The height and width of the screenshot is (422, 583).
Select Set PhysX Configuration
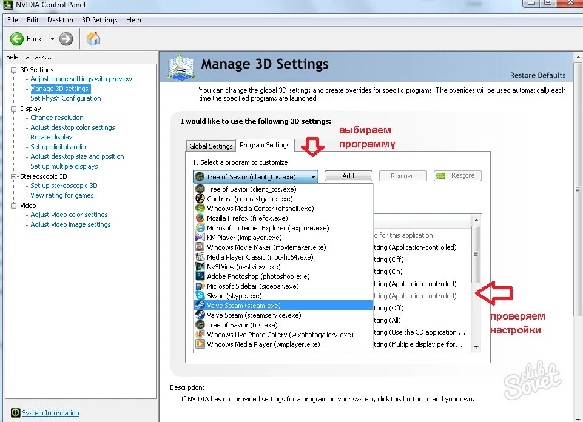pyautogui.click(x=66, y=98)
